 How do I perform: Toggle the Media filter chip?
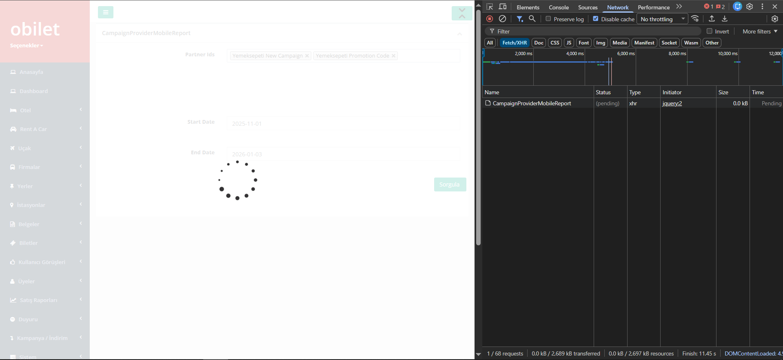(x=620, y=43)
